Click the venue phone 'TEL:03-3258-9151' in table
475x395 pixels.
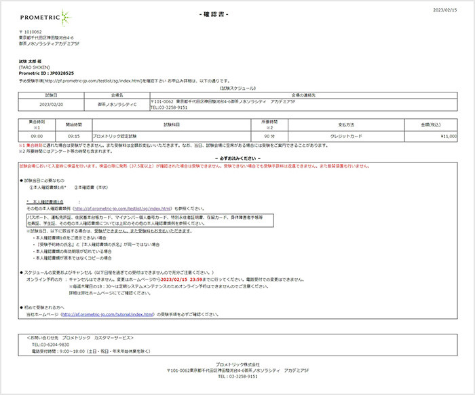click(169, 107)
